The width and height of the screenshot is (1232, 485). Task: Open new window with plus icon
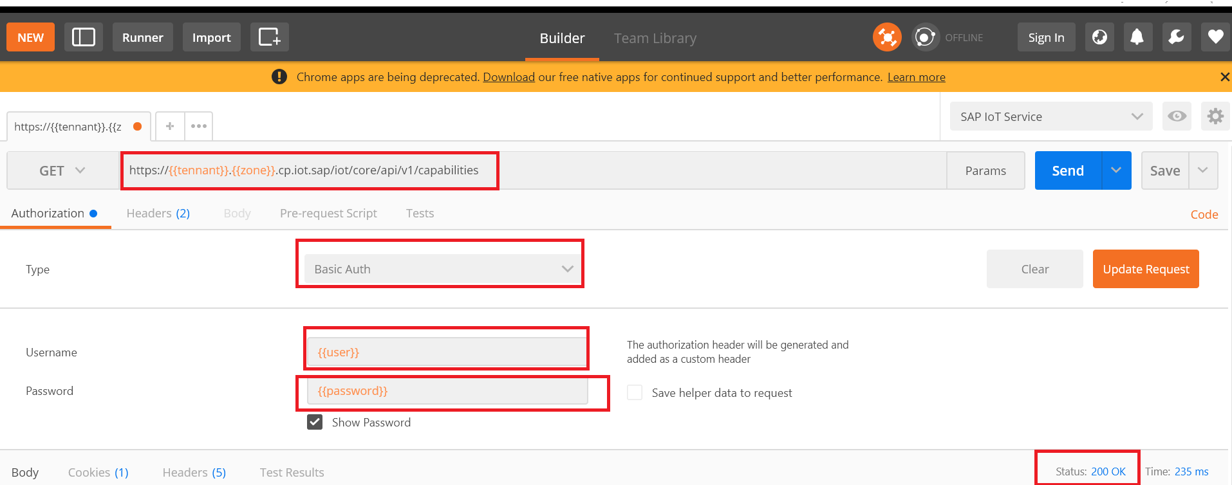[x=269, y=37]
